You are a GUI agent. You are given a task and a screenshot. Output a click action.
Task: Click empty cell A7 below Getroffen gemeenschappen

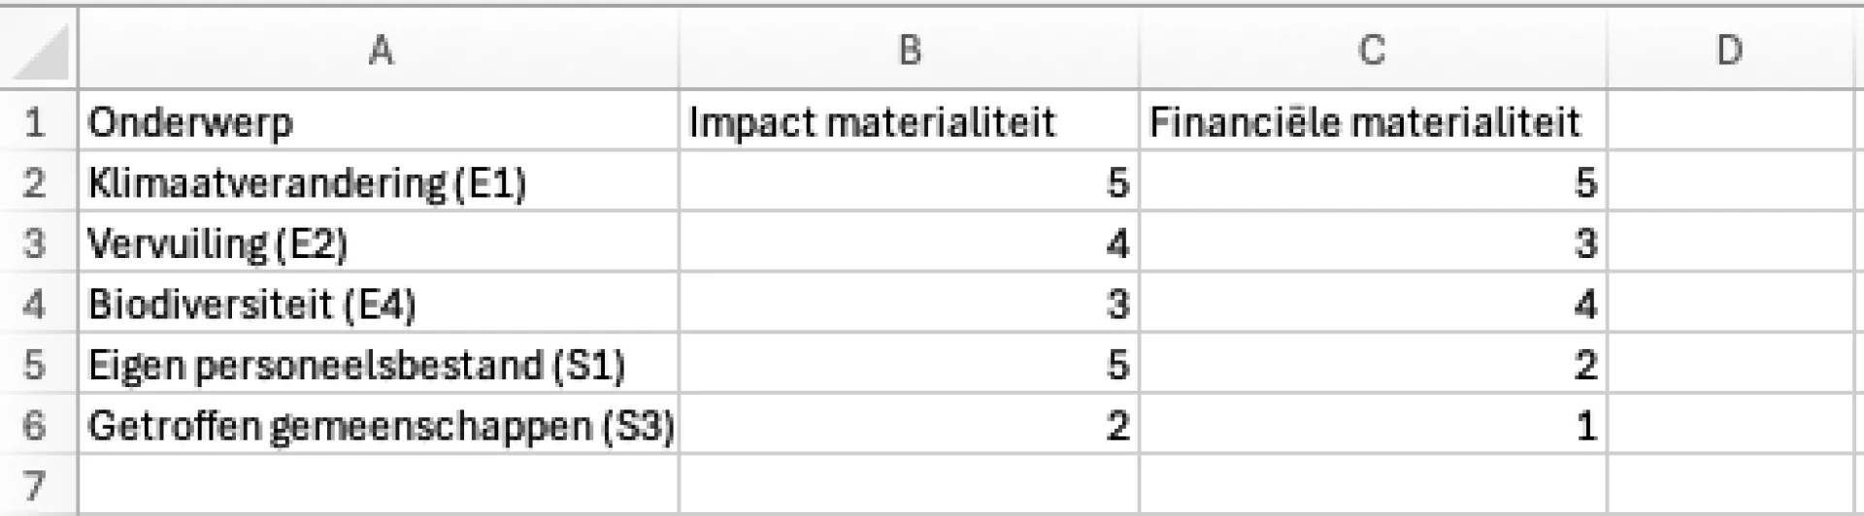point(379,485)
